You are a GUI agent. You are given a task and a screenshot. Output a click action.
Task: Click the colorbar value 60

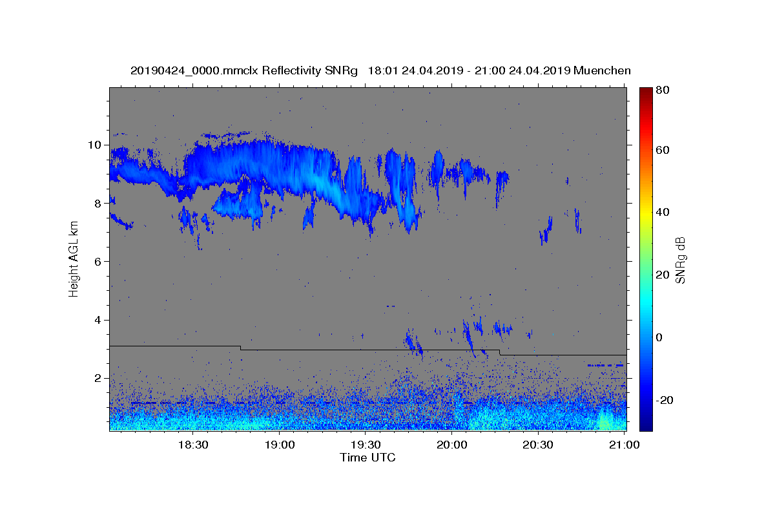pyautogui.click(x=663, y=150)
